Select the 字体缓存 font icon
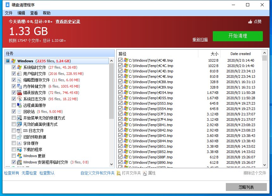 point(19,143)
